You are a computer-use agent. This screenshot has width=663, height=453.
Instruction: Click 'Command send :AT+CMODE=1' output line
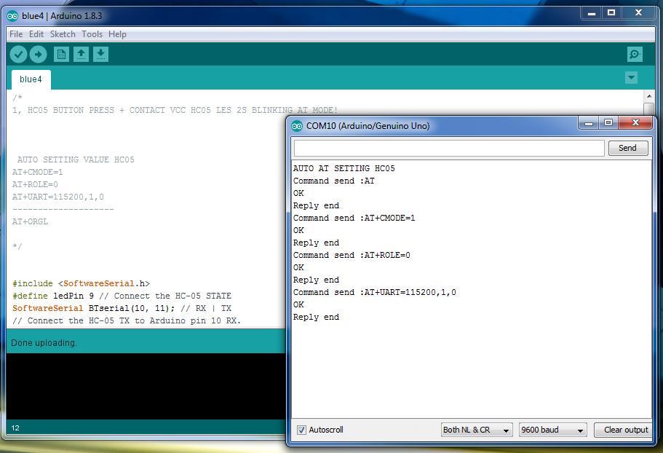point(354,218)
